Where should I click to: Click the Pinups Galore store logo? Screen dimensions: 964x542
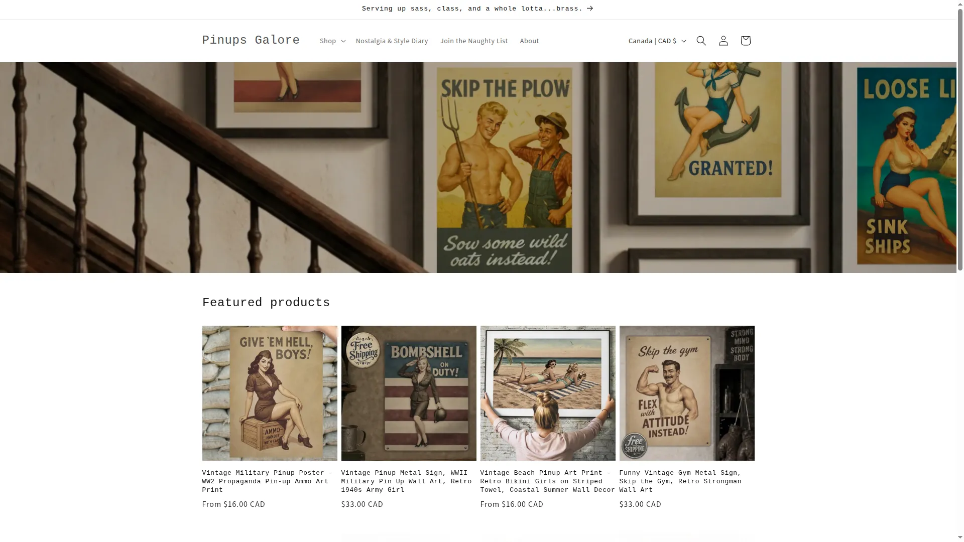point(251,40)
